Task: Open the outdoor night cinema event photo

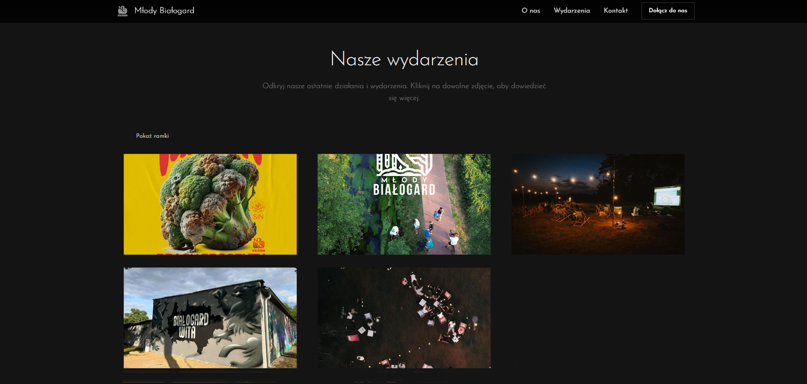Action: [x=598, y=204]
